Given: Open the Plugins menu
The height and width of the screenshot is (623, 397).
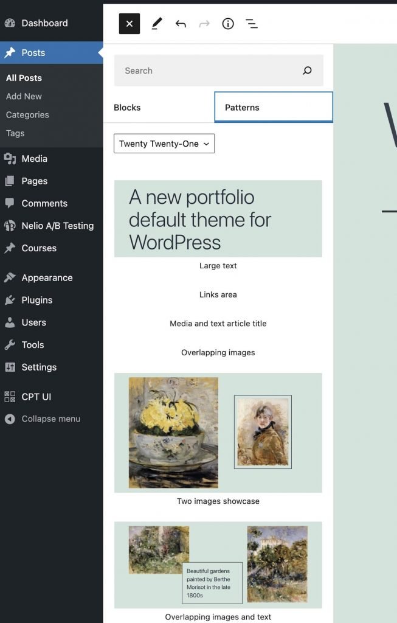Looking at the screenshot, I should coord(52,300).
